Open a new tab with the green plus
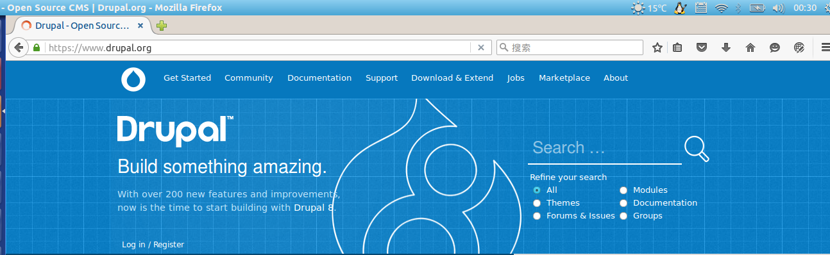The image size is (830, 255). (162, 26)
